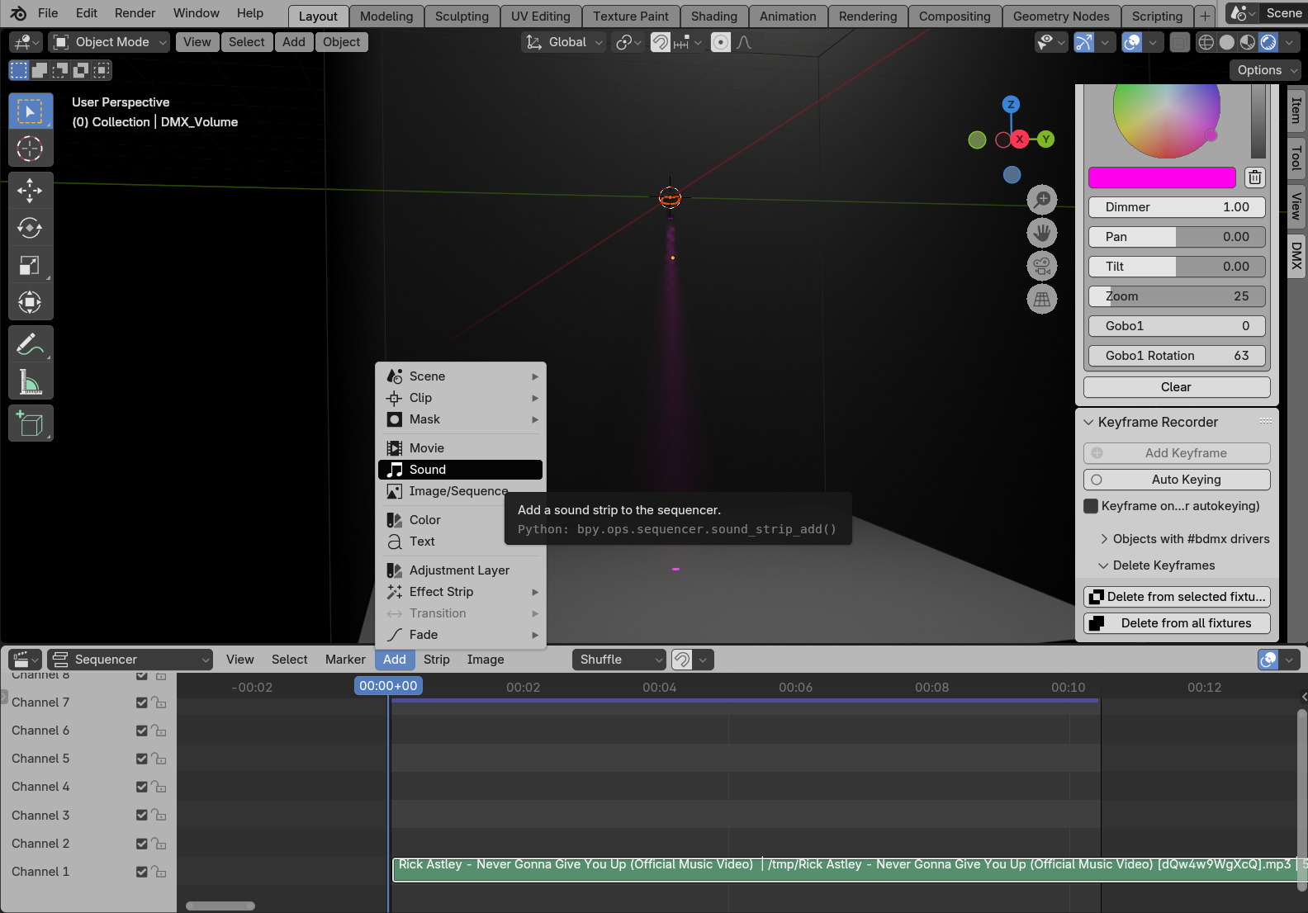
Task: Lock Channel 2 with lock icon
Action: click(159, 844)
